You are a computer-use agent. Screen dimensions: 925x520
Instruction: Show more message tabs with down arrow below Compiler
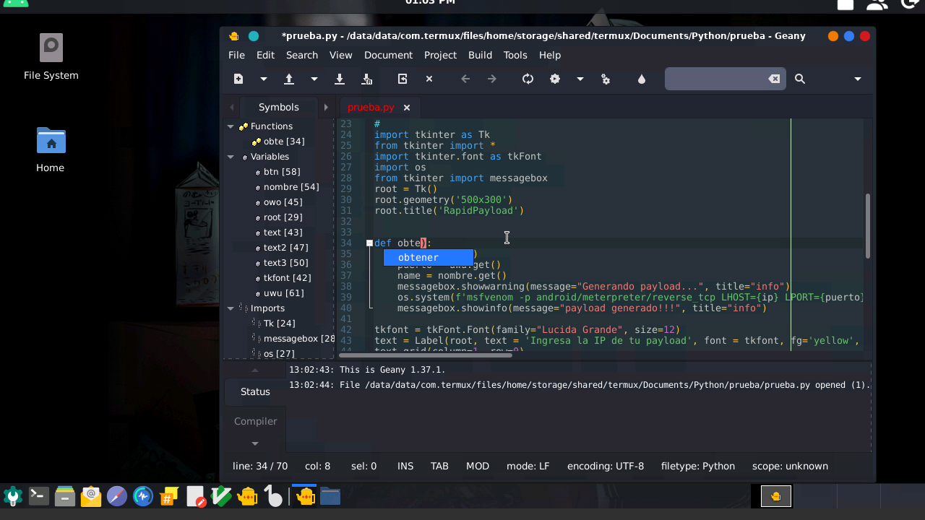[255, 443]
